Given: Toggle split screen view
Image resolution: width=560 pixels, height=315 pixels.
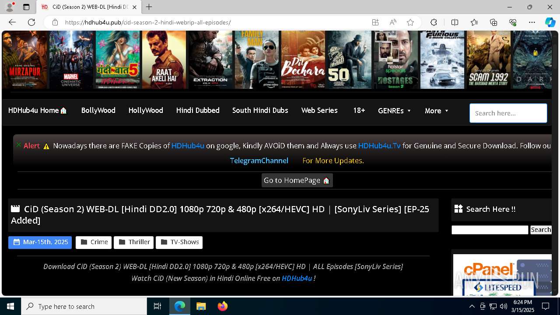Looking at the screenshot, I should pyautogui.click(x=455, y=22).
